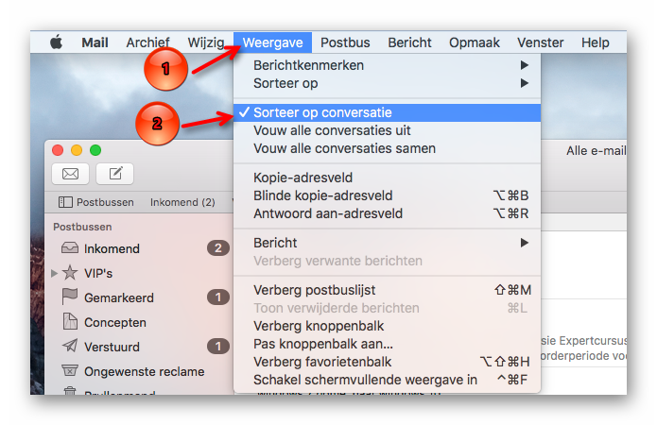This screenshot has height=425, width=657.
Task: Select the Gemarkeerd flag icon
Action: click(70, 297)
